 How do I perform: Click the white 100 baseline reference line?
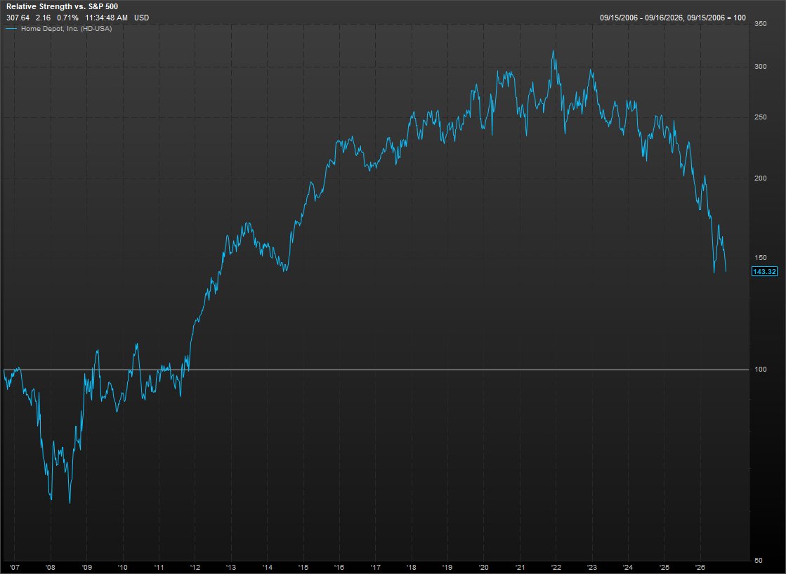coord(376,370)
